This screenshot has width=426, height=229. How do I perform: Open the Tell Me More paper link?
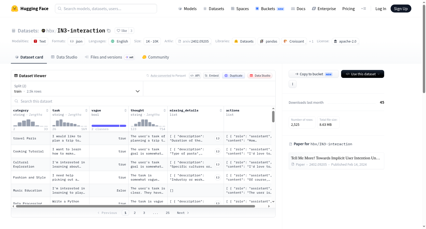point(336,161)
